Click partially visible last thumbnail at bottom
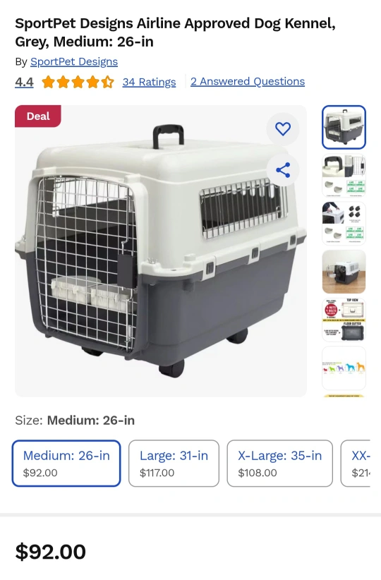The image size is (381, 580). (x=344, y=395)
